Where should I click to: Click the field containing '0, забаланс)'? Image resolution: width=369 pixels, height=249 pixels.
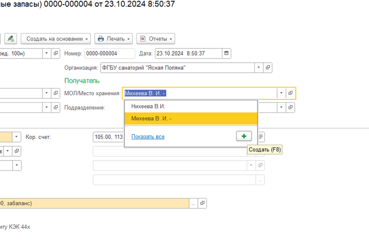click(x=94, y=203)
